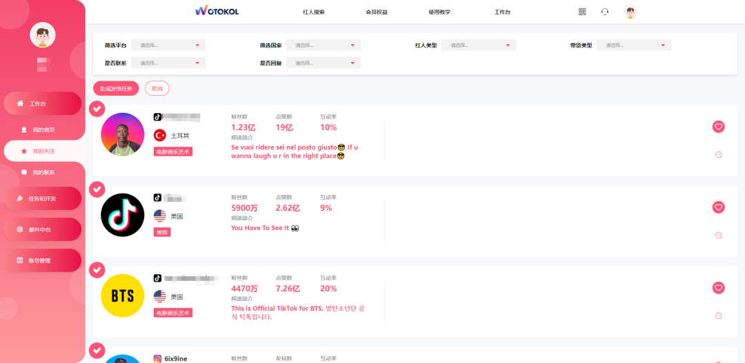Select 我的联系 in sidebar
Image resolution: width=745 pixels, height=363 pixels.
(x=45, y=172)
